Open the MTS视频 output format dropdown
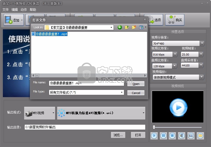This screenshot has width=211, height=147. [x=39, y=113]
